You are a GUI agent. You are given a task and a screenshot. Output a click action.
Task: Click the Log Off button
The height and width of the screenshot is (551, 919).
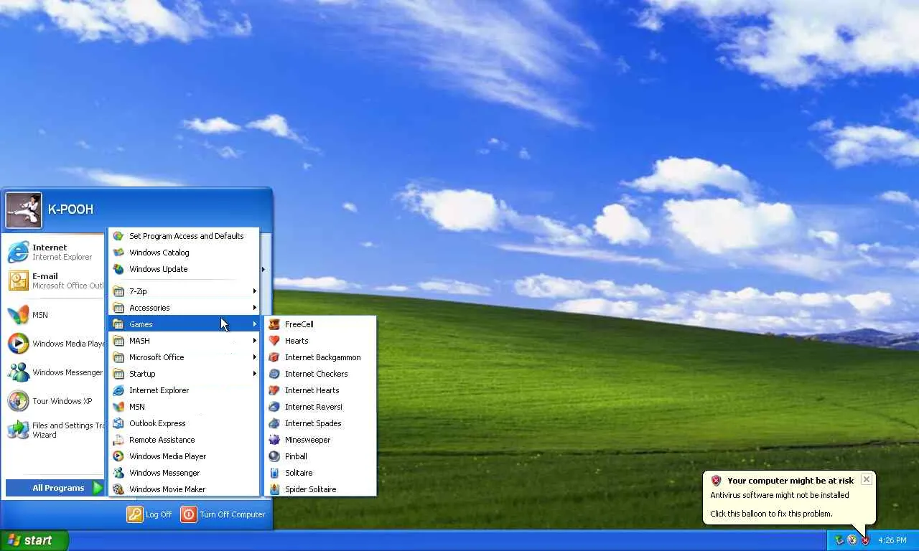[149, 514]
